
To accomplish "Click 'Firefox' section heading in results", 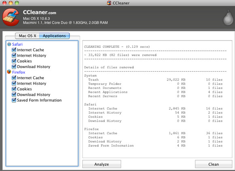I will tap(92, 129).
